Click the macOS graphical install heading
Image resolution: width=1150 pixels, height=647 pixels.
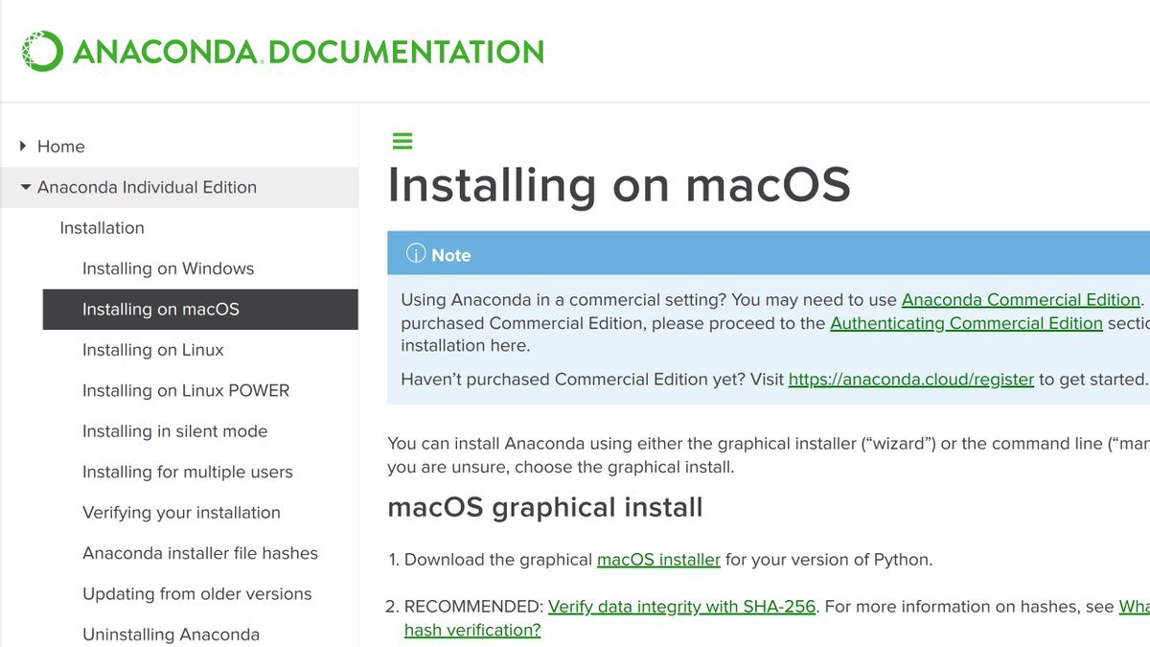[x=545, y=507]
